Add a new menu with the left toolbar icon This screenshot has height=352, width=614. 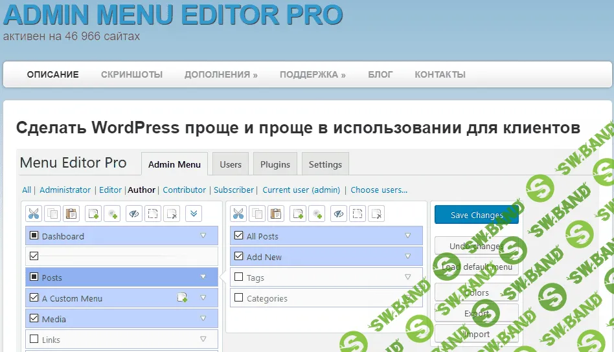(93, 214)
